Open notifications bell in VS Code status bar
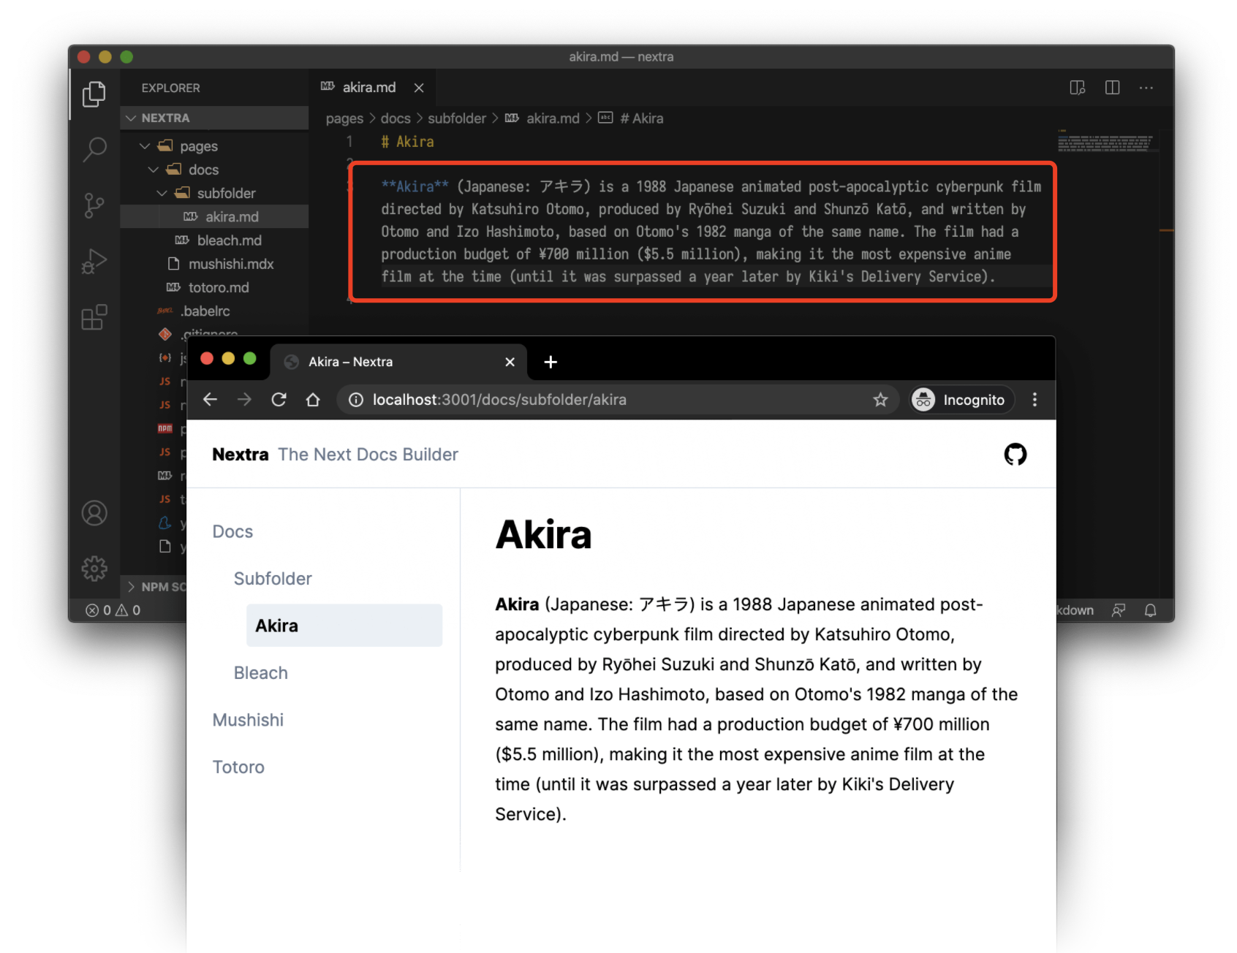The image size is (1237, 953). 1150,610
